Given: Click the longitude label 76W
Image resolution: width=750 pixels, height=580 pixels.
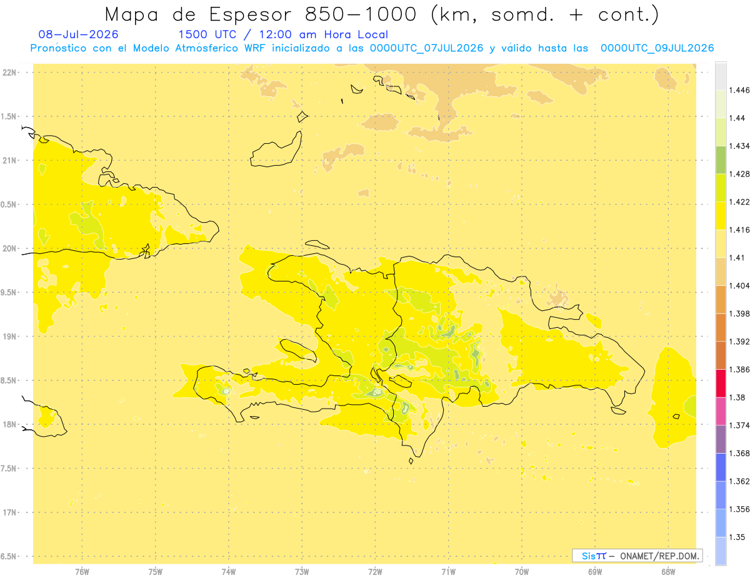Looking at the screenshot, I should [x=82, y=571].
